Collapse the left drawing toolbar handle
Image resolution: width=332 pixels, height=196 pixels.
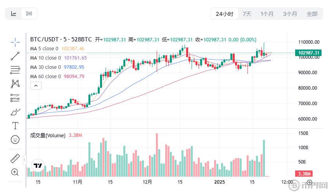pos(24,160)
